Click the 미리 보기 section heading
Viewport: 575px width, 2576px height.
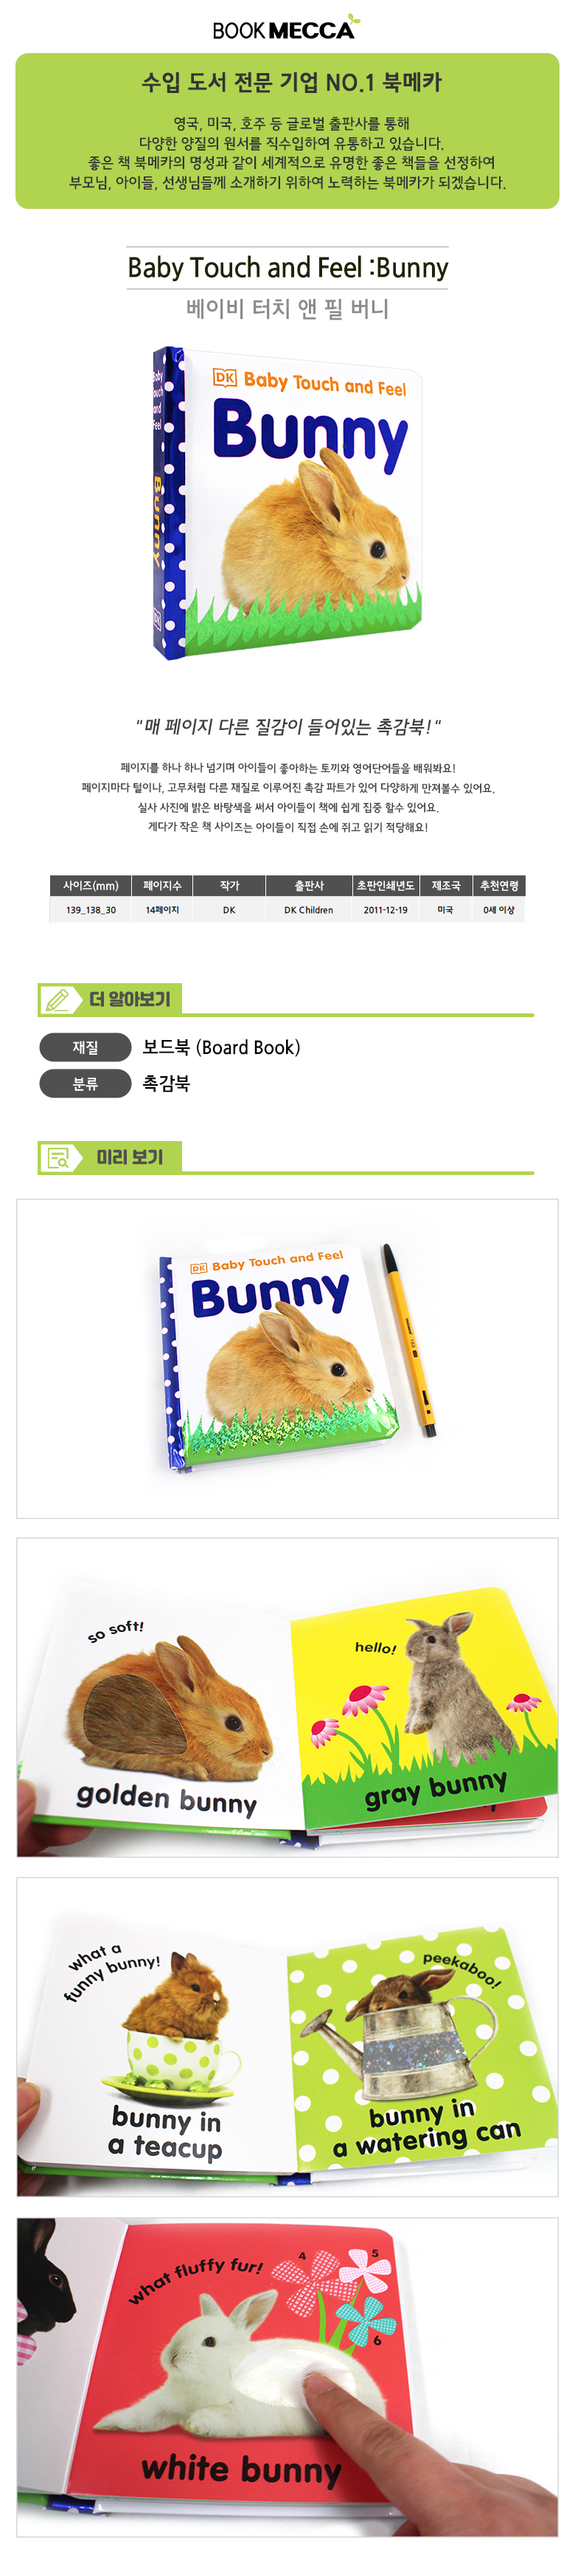click(x=130, y=1157)
